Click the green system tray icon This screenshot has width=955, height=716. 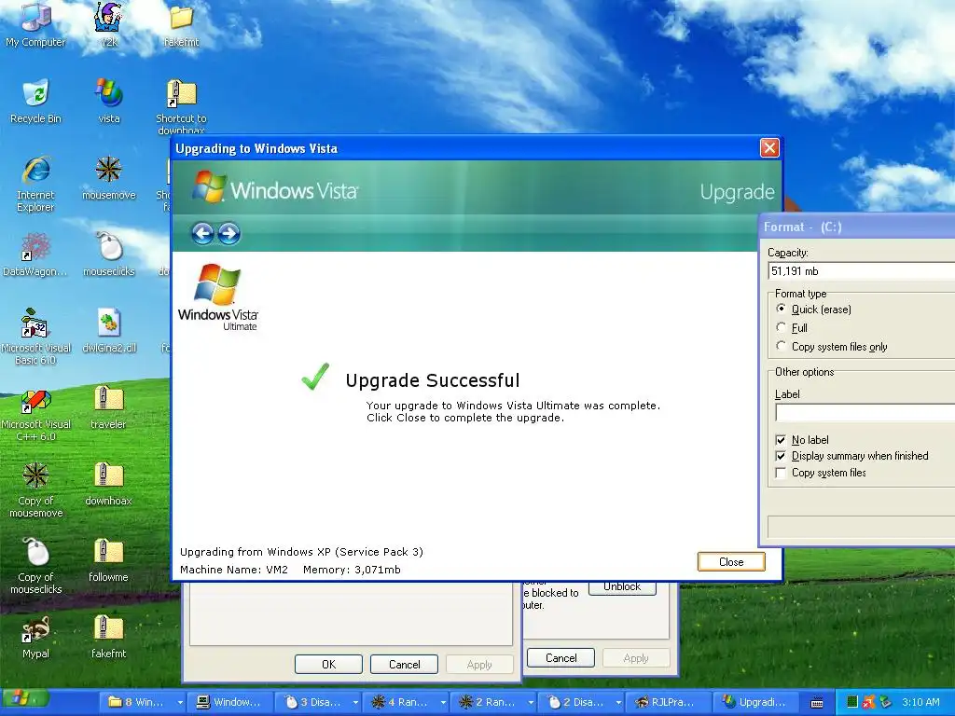pos(852,702)
